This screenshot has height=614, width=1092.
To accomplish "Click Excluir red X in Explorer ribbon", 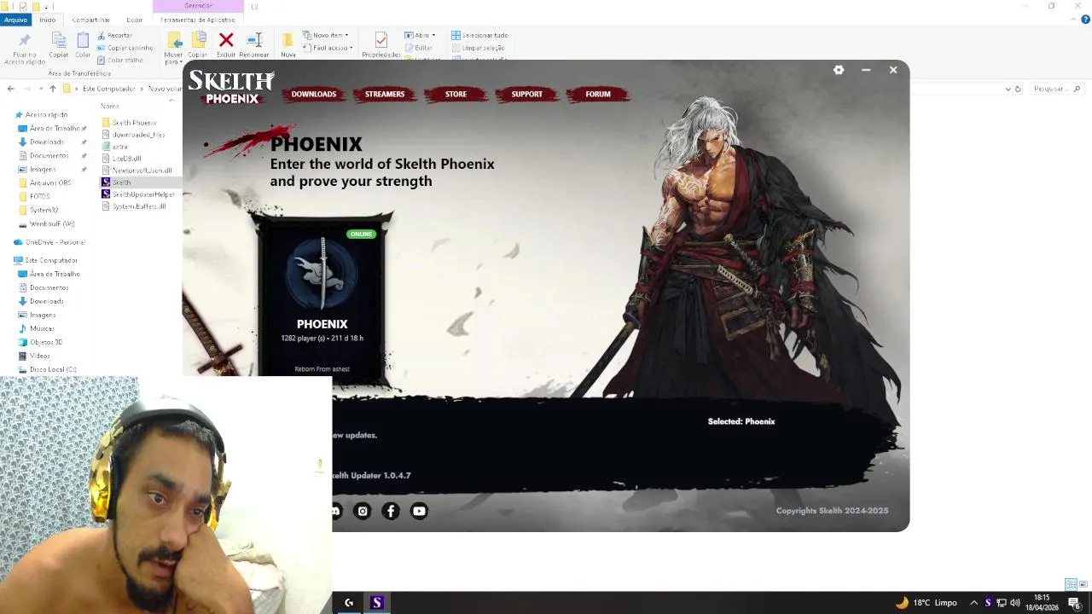I will click(x=226, y=40).
